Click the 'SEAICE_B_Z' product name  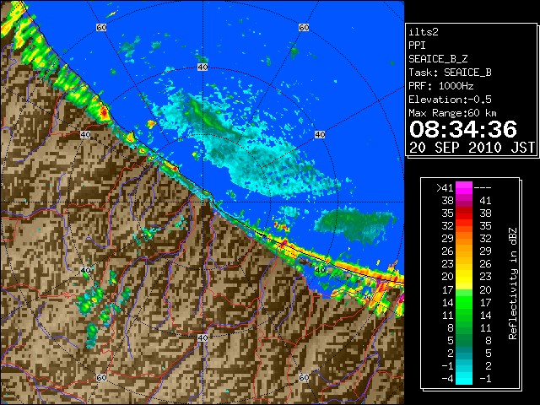pyautogui.click(x=438, y=59)
